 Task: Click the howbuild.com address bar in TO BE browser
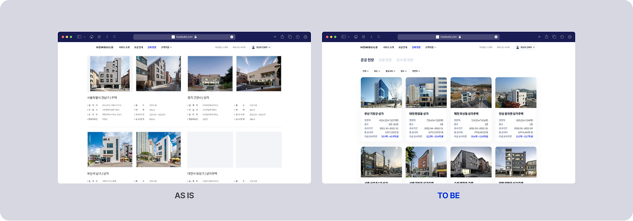point(449,37)
